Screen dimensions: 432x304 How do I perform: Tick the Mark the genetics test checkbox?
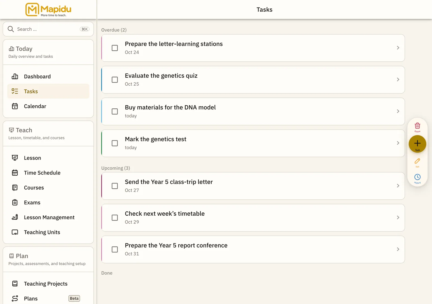pyautogui.click(x=115, y=143)
